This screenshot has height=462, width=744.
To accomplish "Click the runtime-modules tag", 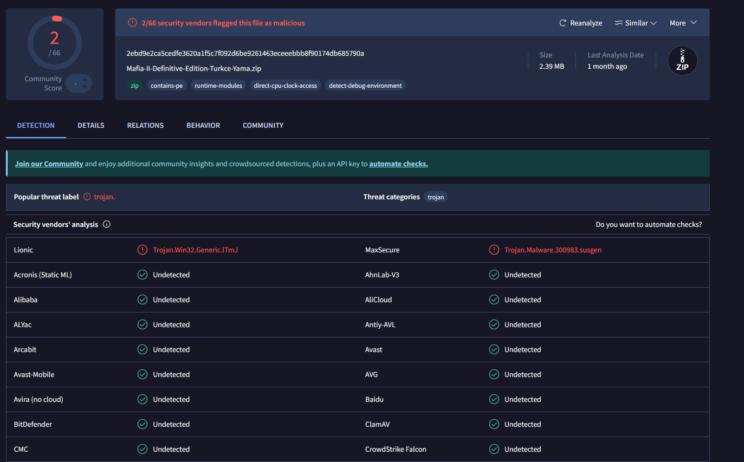I will [218, 86].
